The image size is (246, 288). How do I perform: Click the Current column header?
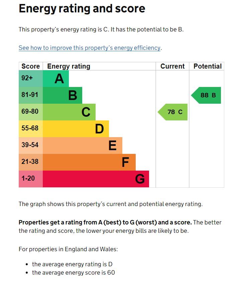[x=172, y=66]
